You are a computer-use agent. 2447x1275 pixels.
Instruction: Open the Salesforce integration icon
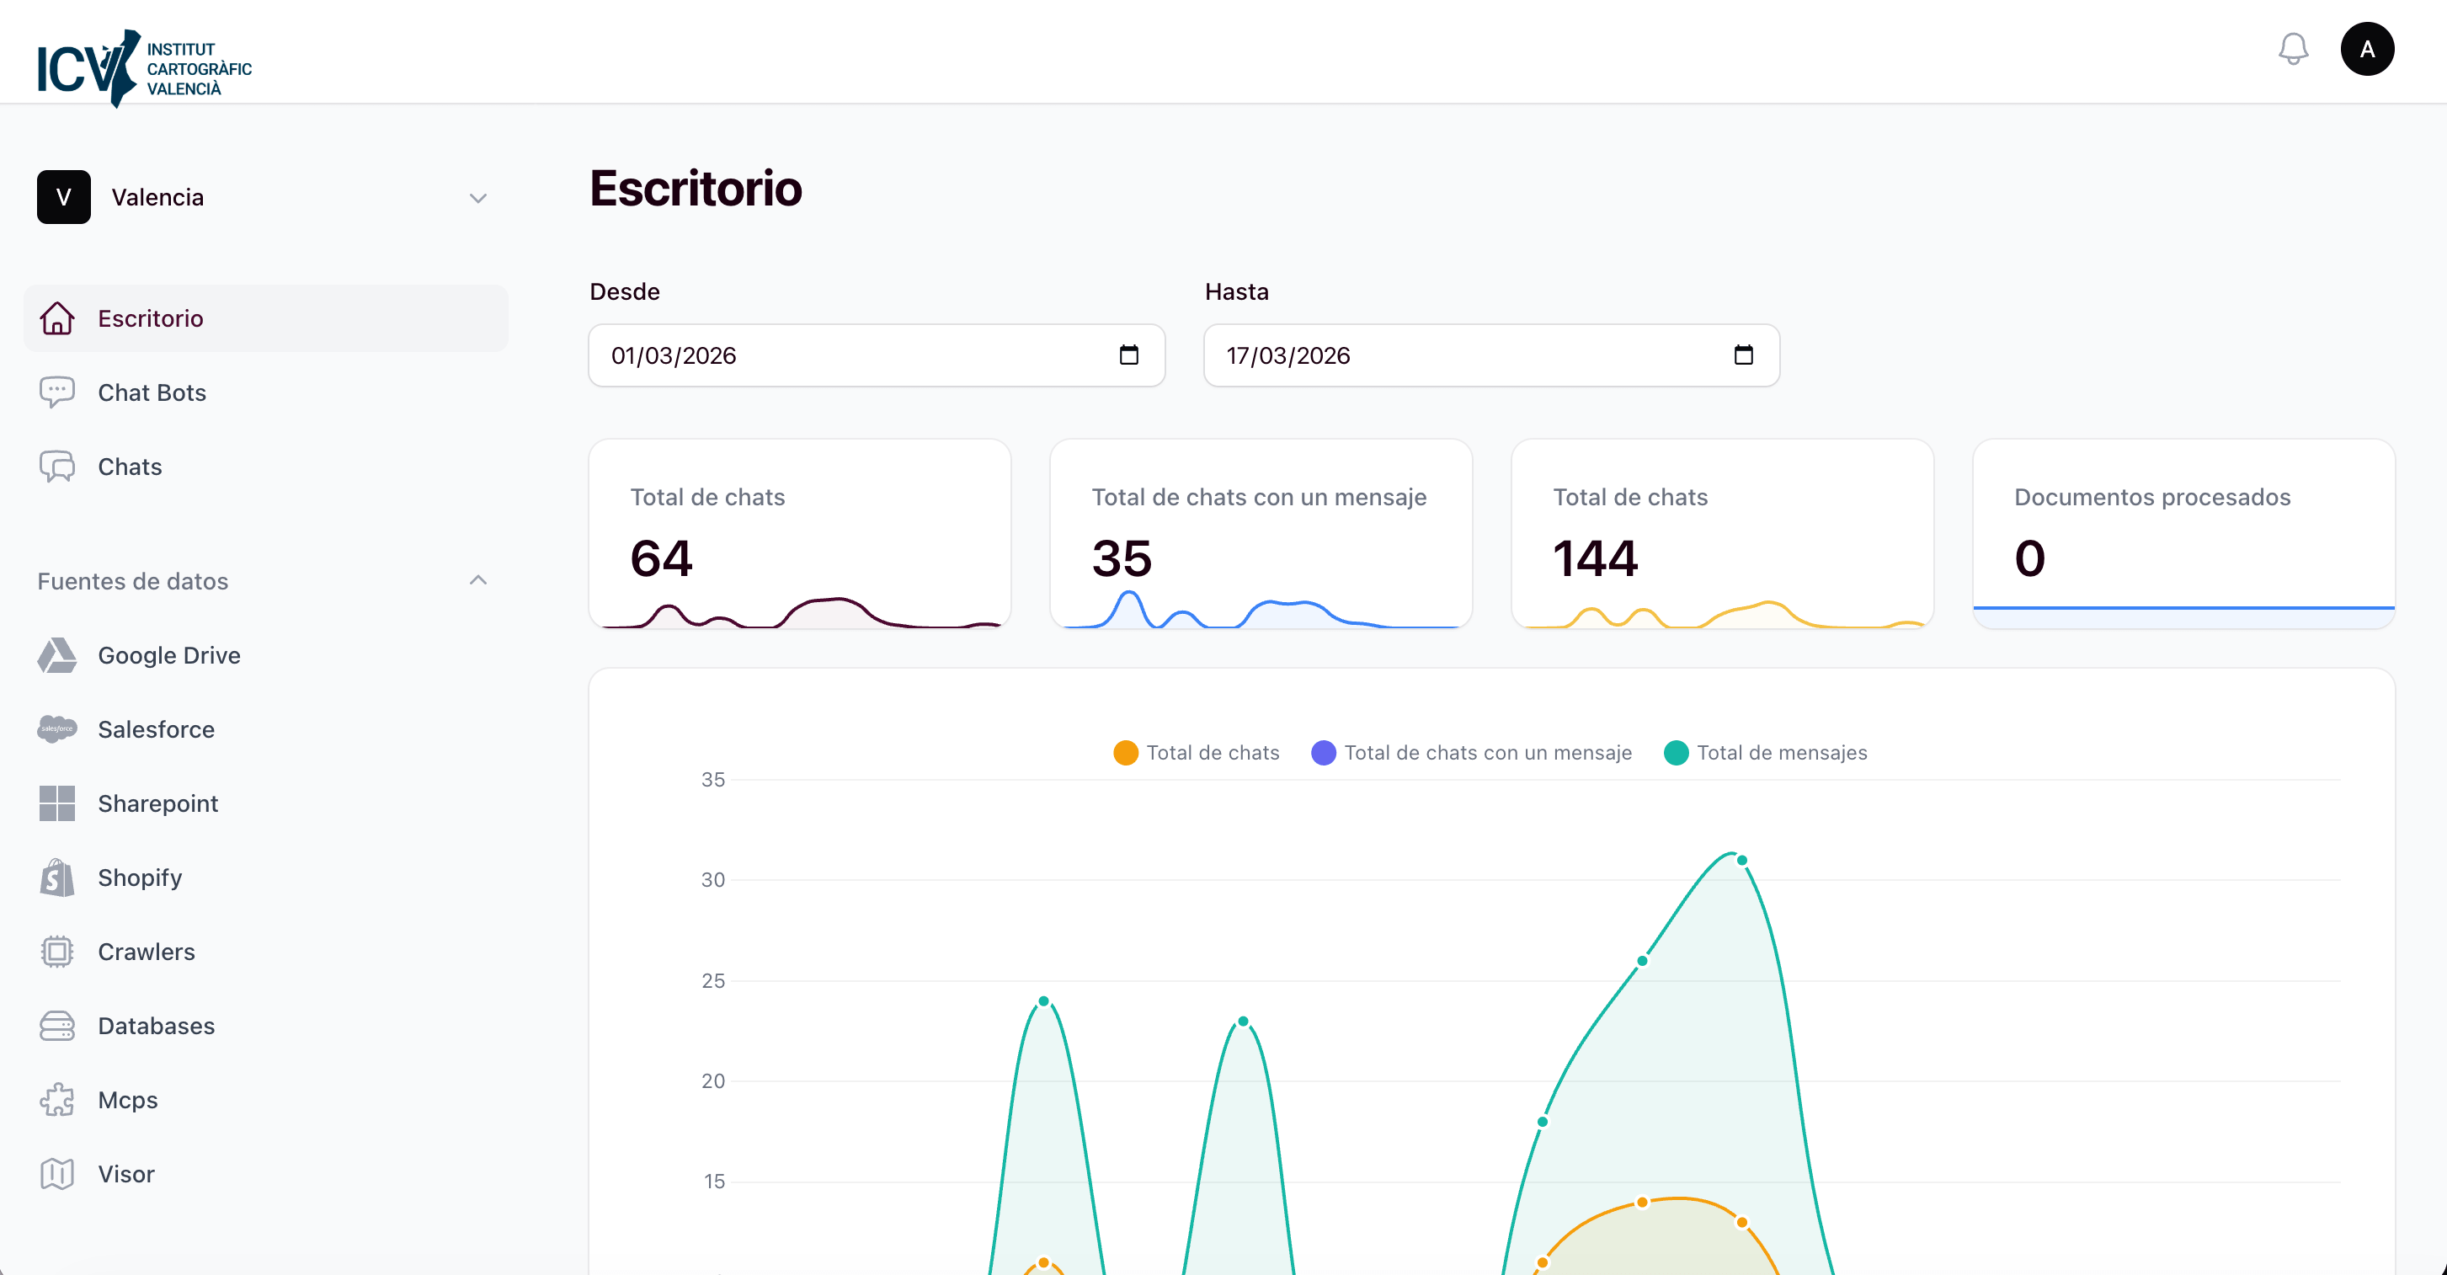click(57, 728)
